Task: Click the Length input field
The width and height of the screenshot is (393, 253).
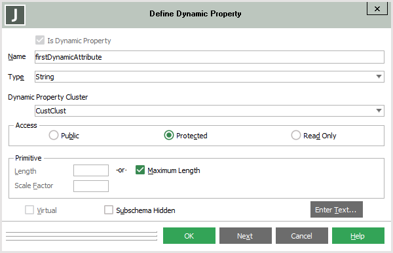Action: coord(91,170)
